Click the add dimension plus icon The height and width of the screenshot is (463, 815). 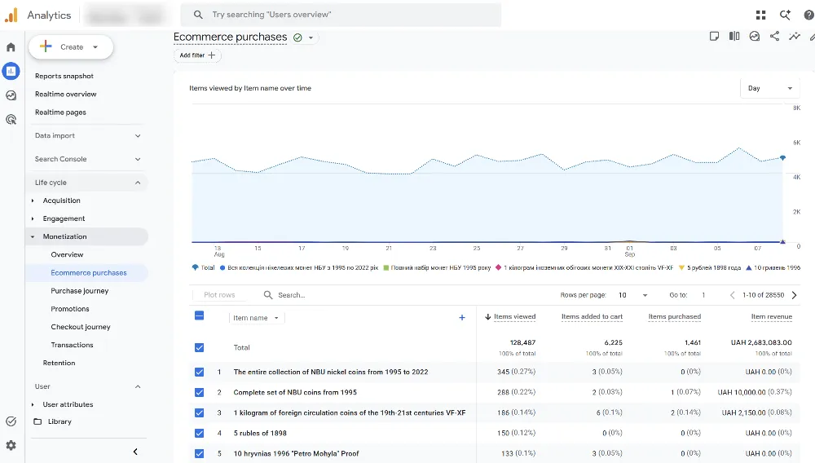[462, 318]
